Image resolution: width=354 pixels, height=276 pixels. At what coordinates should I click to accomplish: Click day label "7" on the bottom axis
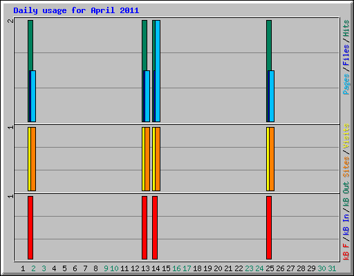coord(85,268)
